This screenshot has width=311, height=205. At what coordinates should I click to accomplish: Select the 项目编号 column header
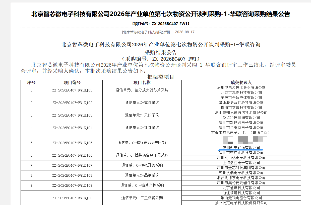[72, 82]
